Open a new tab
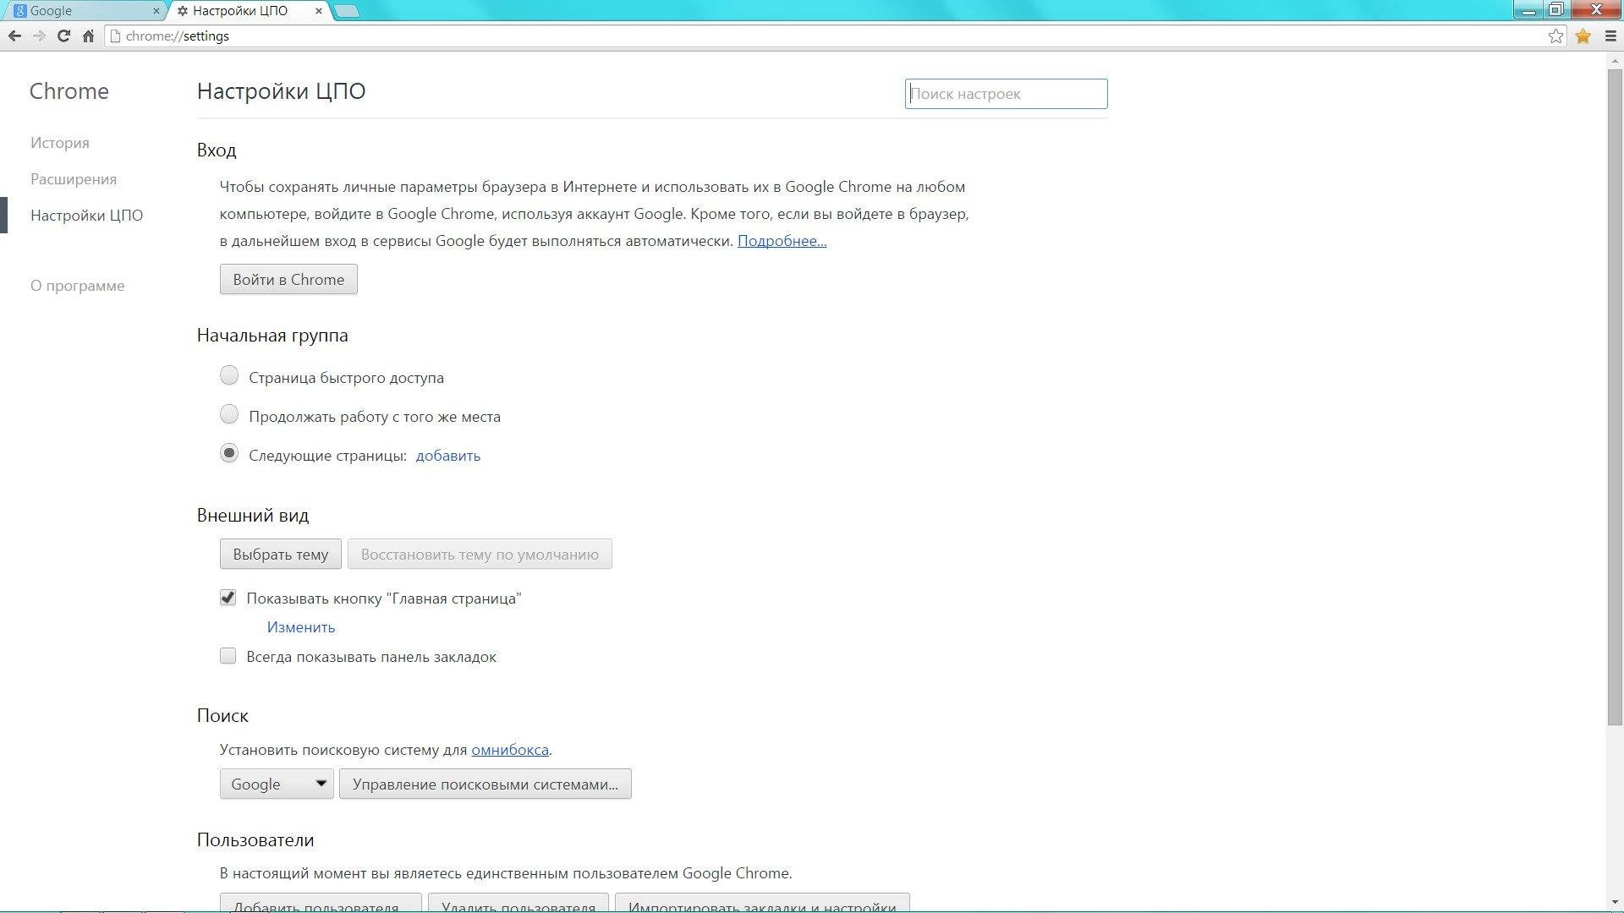1624x913 pixels. click(x=346, y=11)
